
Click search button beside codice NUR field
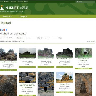(18, 38)
